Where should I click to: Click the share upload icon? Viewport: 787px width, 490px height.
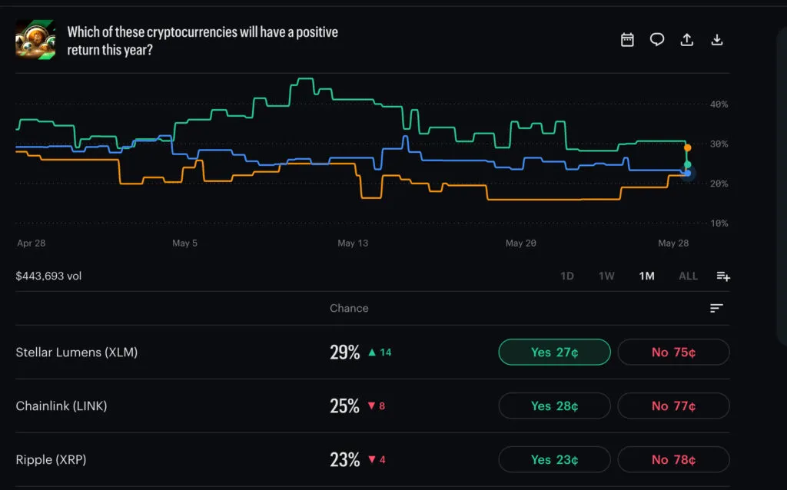687,40
